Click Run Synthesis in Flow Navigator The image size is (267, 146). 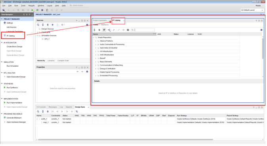pyautogui.click(x=12, y=88)
